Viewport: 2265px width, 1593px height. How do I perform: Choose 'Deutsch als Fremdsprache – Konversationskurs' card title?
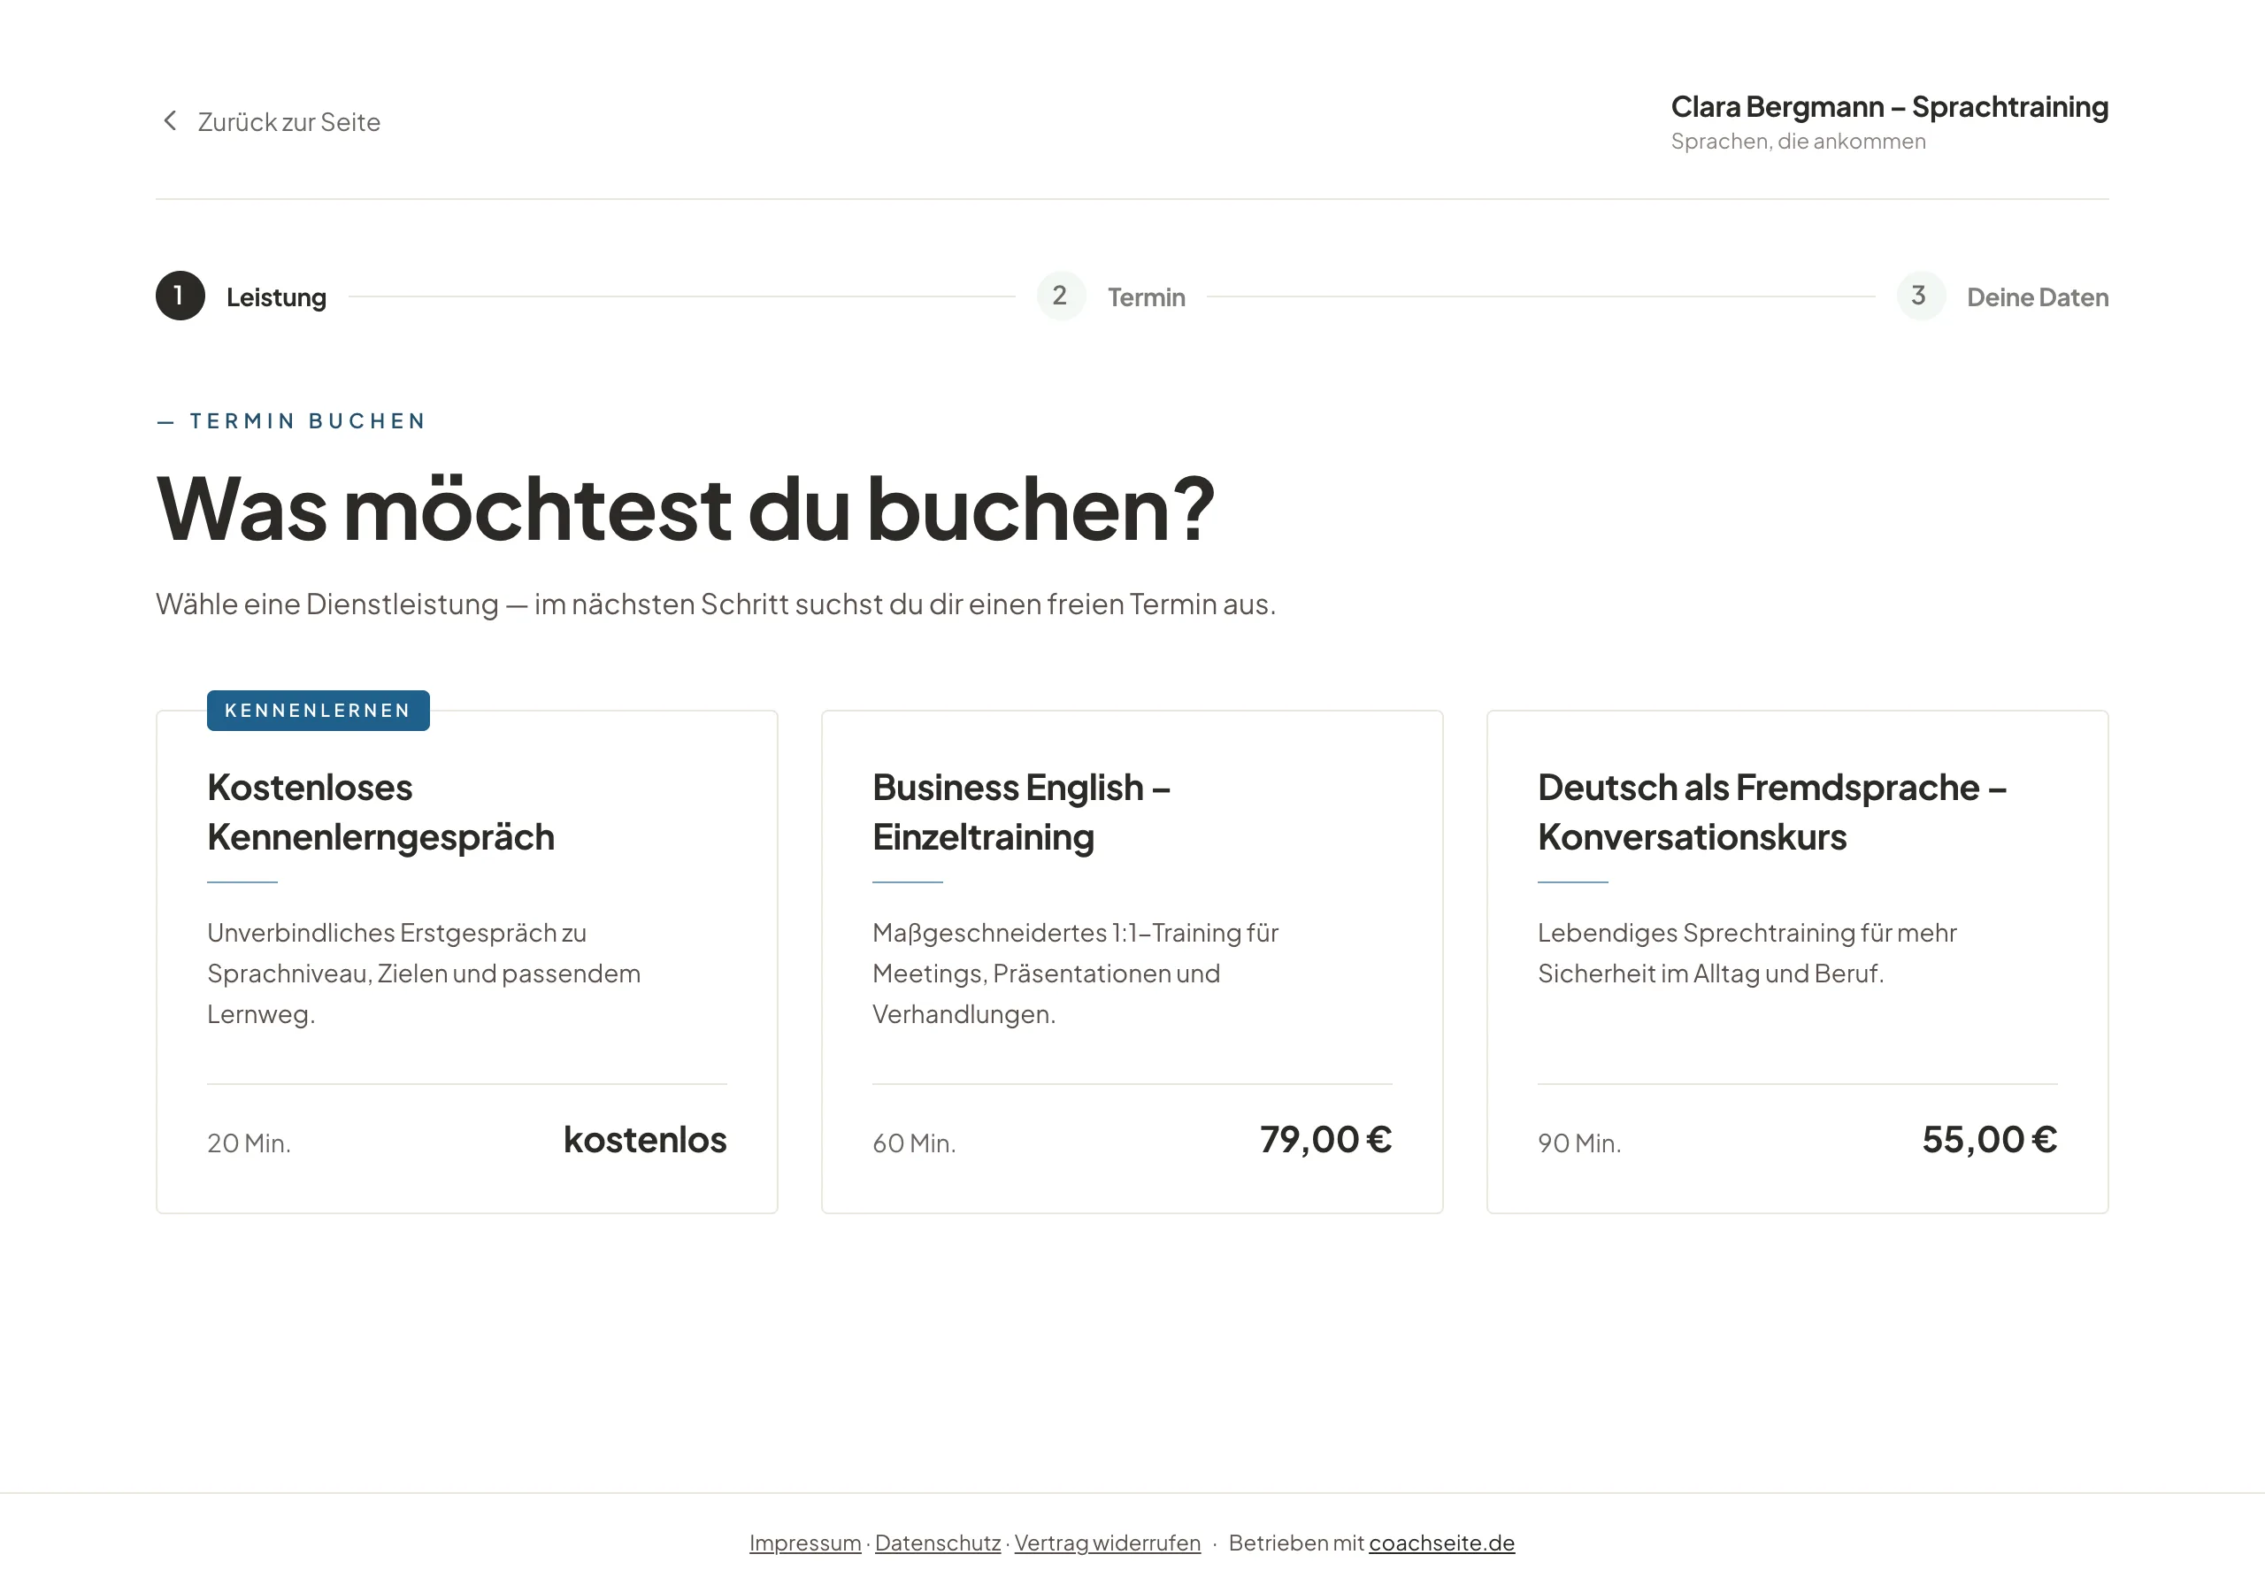pos(1772,812)
